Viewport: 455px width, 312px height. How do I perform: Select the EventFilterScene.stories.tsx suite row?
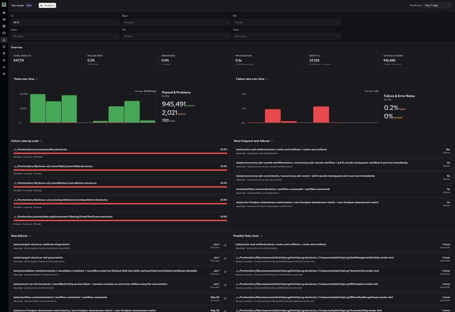[x=121, y=220]
